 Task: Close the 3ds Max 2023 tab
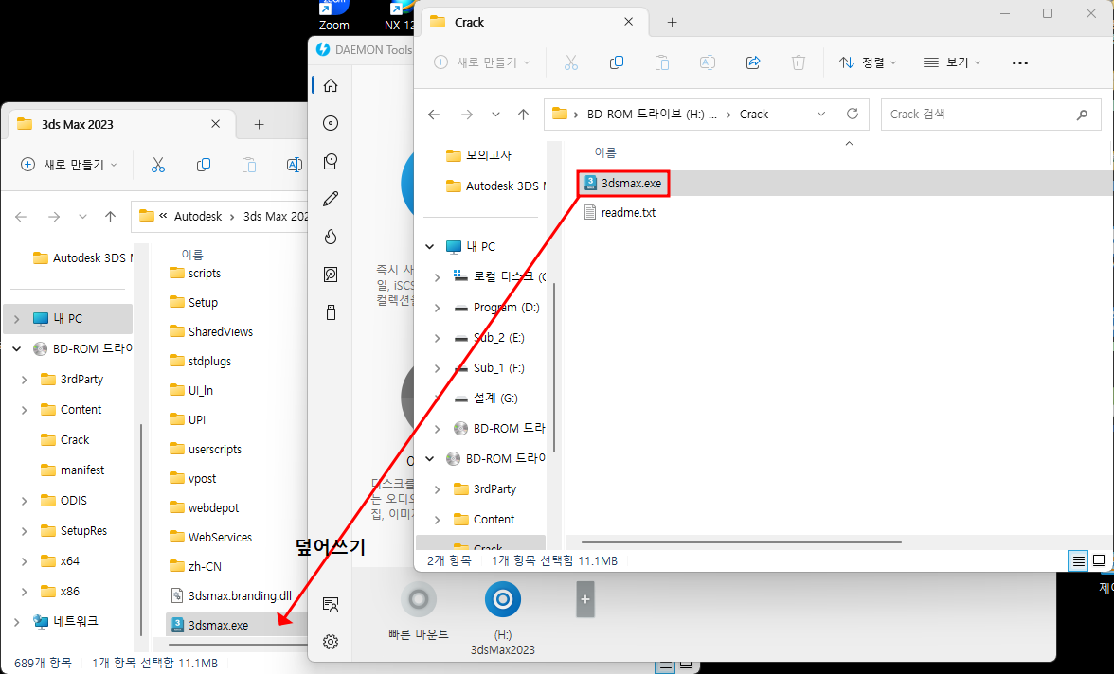pyautogui.click(x=215, y=124)
